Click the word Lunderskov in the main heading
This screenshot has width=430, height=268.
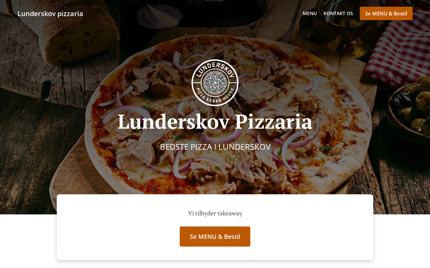click(174, 121)
